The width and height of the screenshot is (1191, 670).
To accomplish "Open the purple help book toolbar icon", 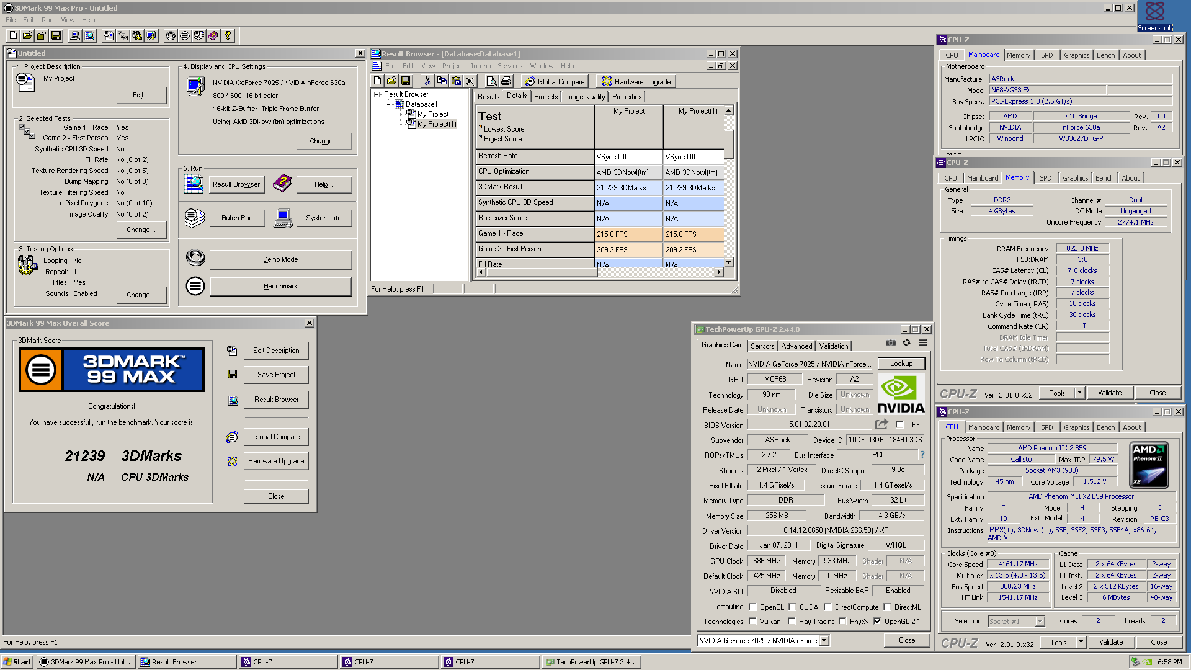I will [x=213, y=36].
